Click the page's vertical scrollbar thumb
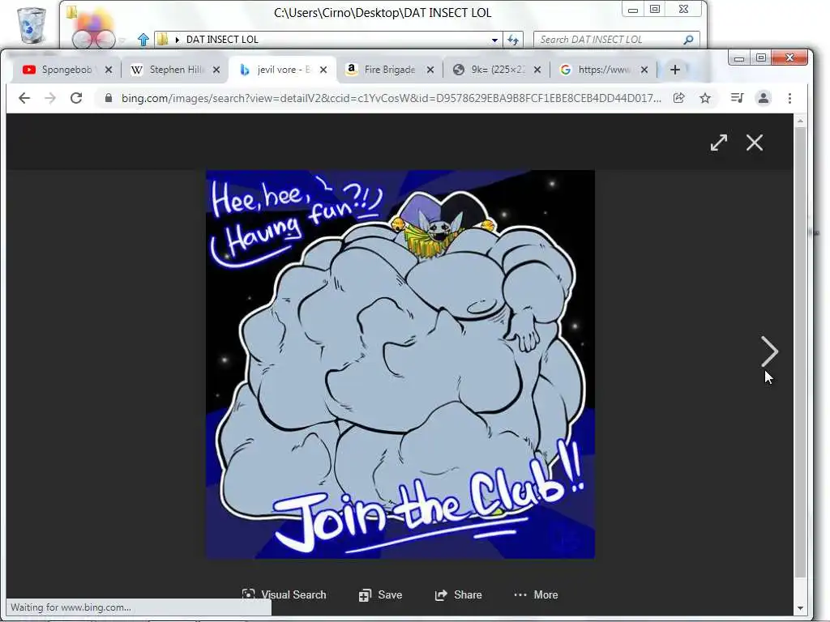The height and width of the screenshot is (622, 830). (x=800, y=351)
